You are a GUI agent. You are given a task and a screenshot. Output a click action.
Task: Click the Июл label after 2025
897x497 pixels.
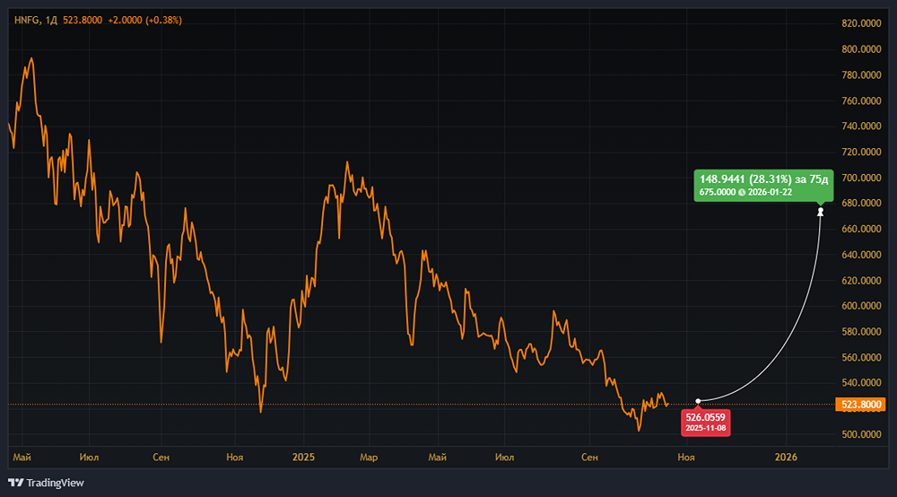(504, 457)
